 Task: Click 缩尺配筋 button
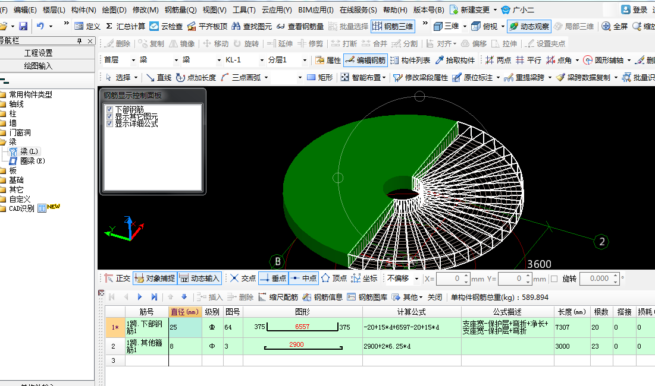pos(278,297)
